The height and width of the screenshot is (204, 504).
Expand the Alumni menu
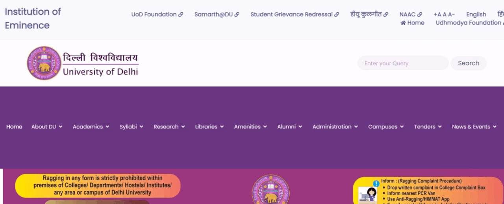tap(290, 127)
